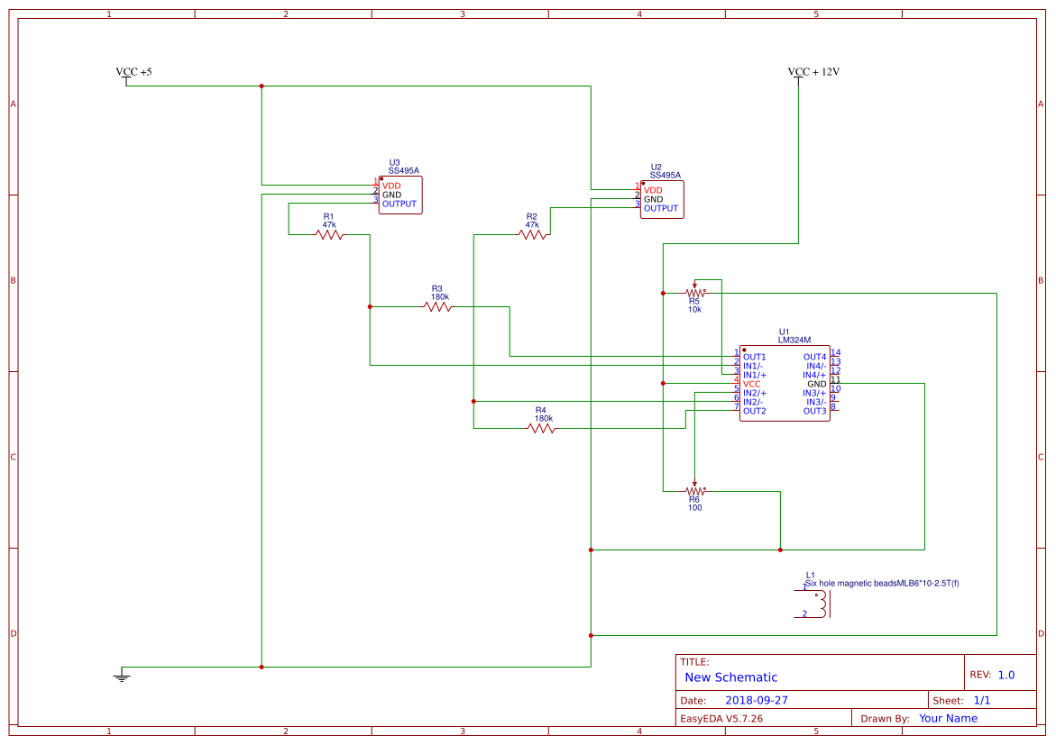Image resolution: width=1056 pixels, height=745 pixels.
Task: Select the SS495A sensor symbol U2
Action: tap(661, 197)
